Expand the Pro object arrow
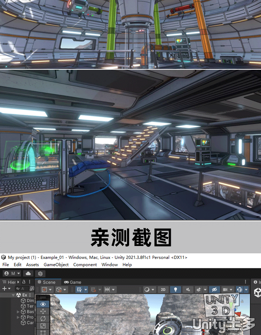The height and width of the screenshot is (335, 261). pos(18,317)
